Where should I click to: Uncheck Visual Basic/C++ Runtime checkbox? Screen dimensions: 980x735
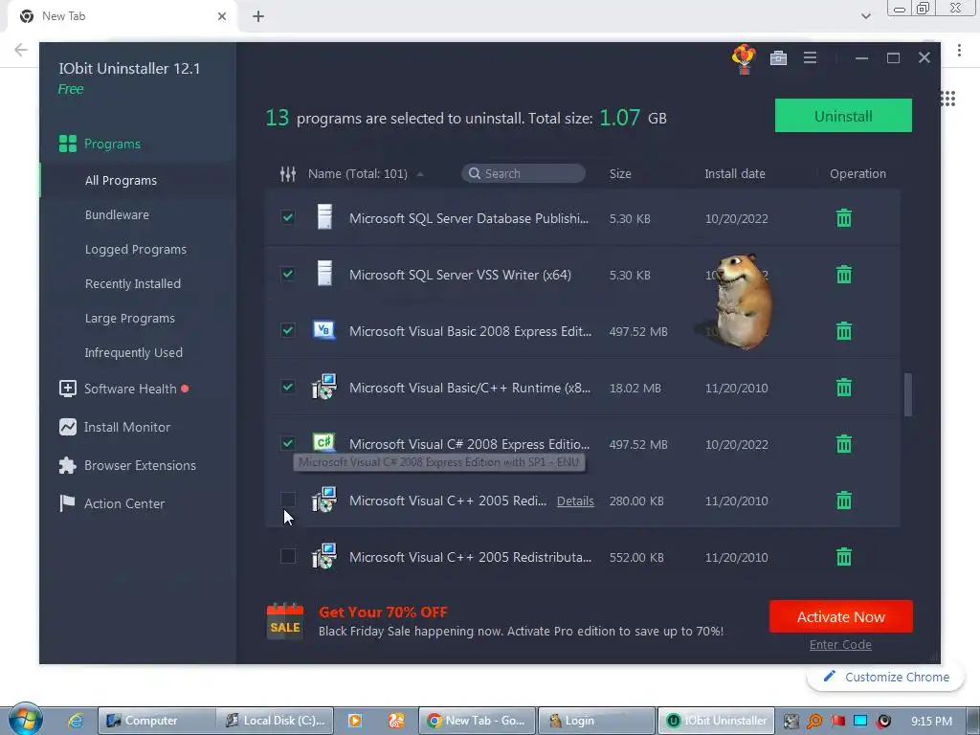coord(287,387)
